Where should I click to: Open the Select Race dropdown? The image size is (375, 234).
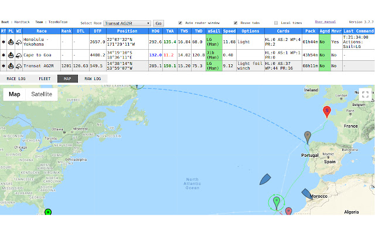127,23
